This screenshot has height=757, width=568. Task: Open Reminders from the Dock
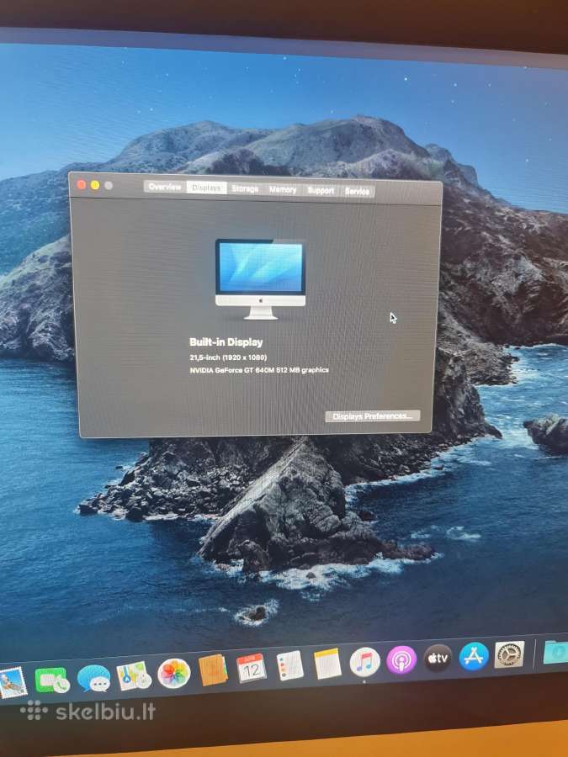tap(289, 665)
